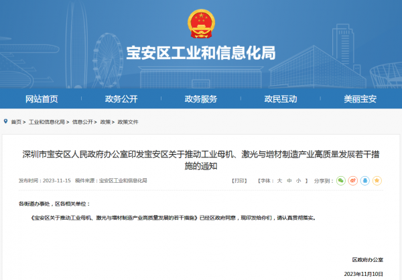The height and width of the screenshot is (280, 402).
Task: Click the home icon in breadcrumb
Action: coord(6,122)
